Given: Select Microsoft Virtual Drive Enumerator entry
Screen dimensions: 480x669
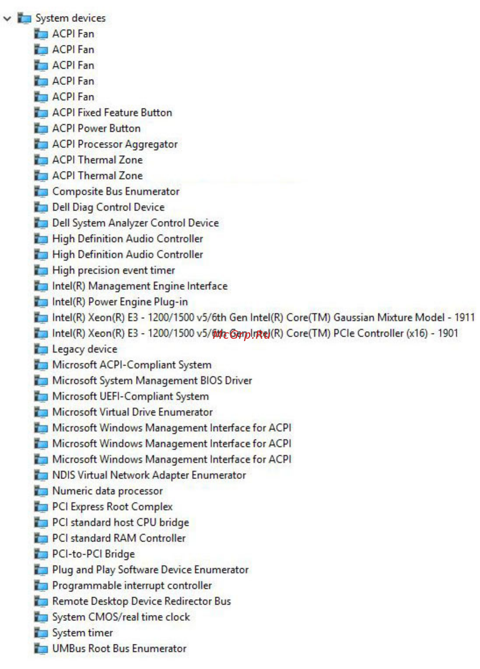Looking at the screenshot, I should [132, 412].
